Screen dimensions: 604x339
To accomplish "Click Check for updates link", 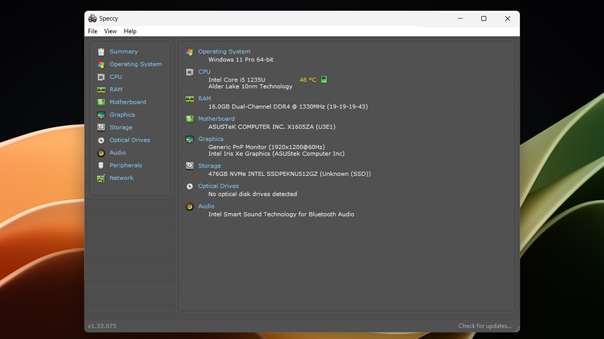I will click(x=485, y=326).
